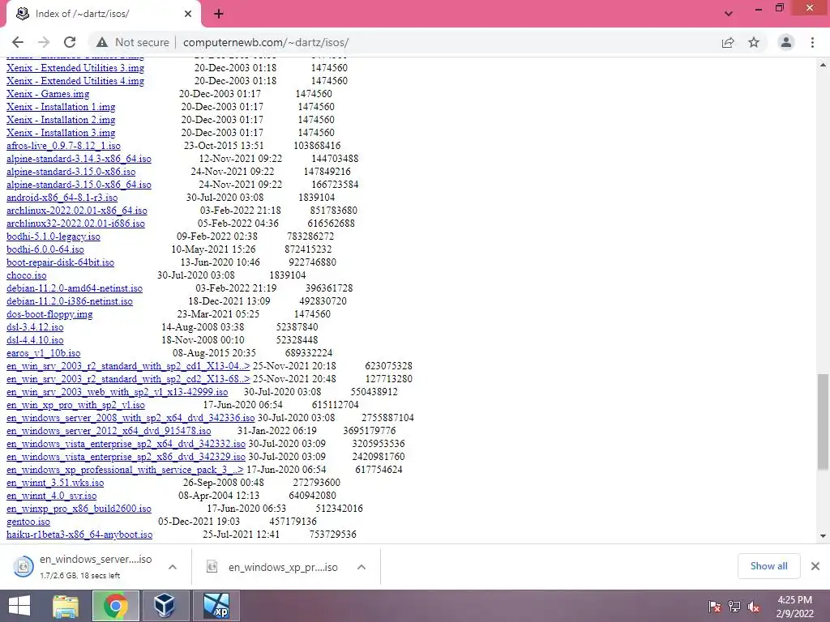
Task: Click the muted volume tray icon
Action: 753,607
